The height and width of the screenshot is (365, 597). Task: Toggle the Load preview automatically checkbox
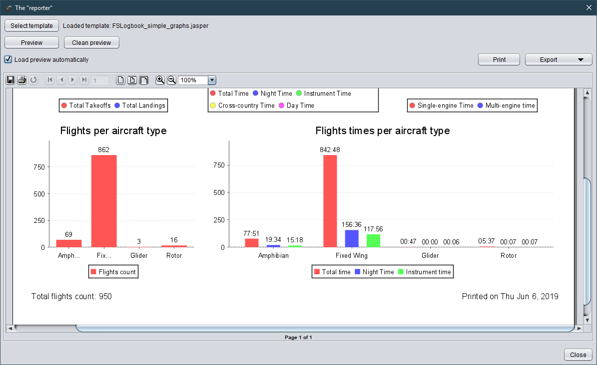pyautogui.click(x=8, y=59)
